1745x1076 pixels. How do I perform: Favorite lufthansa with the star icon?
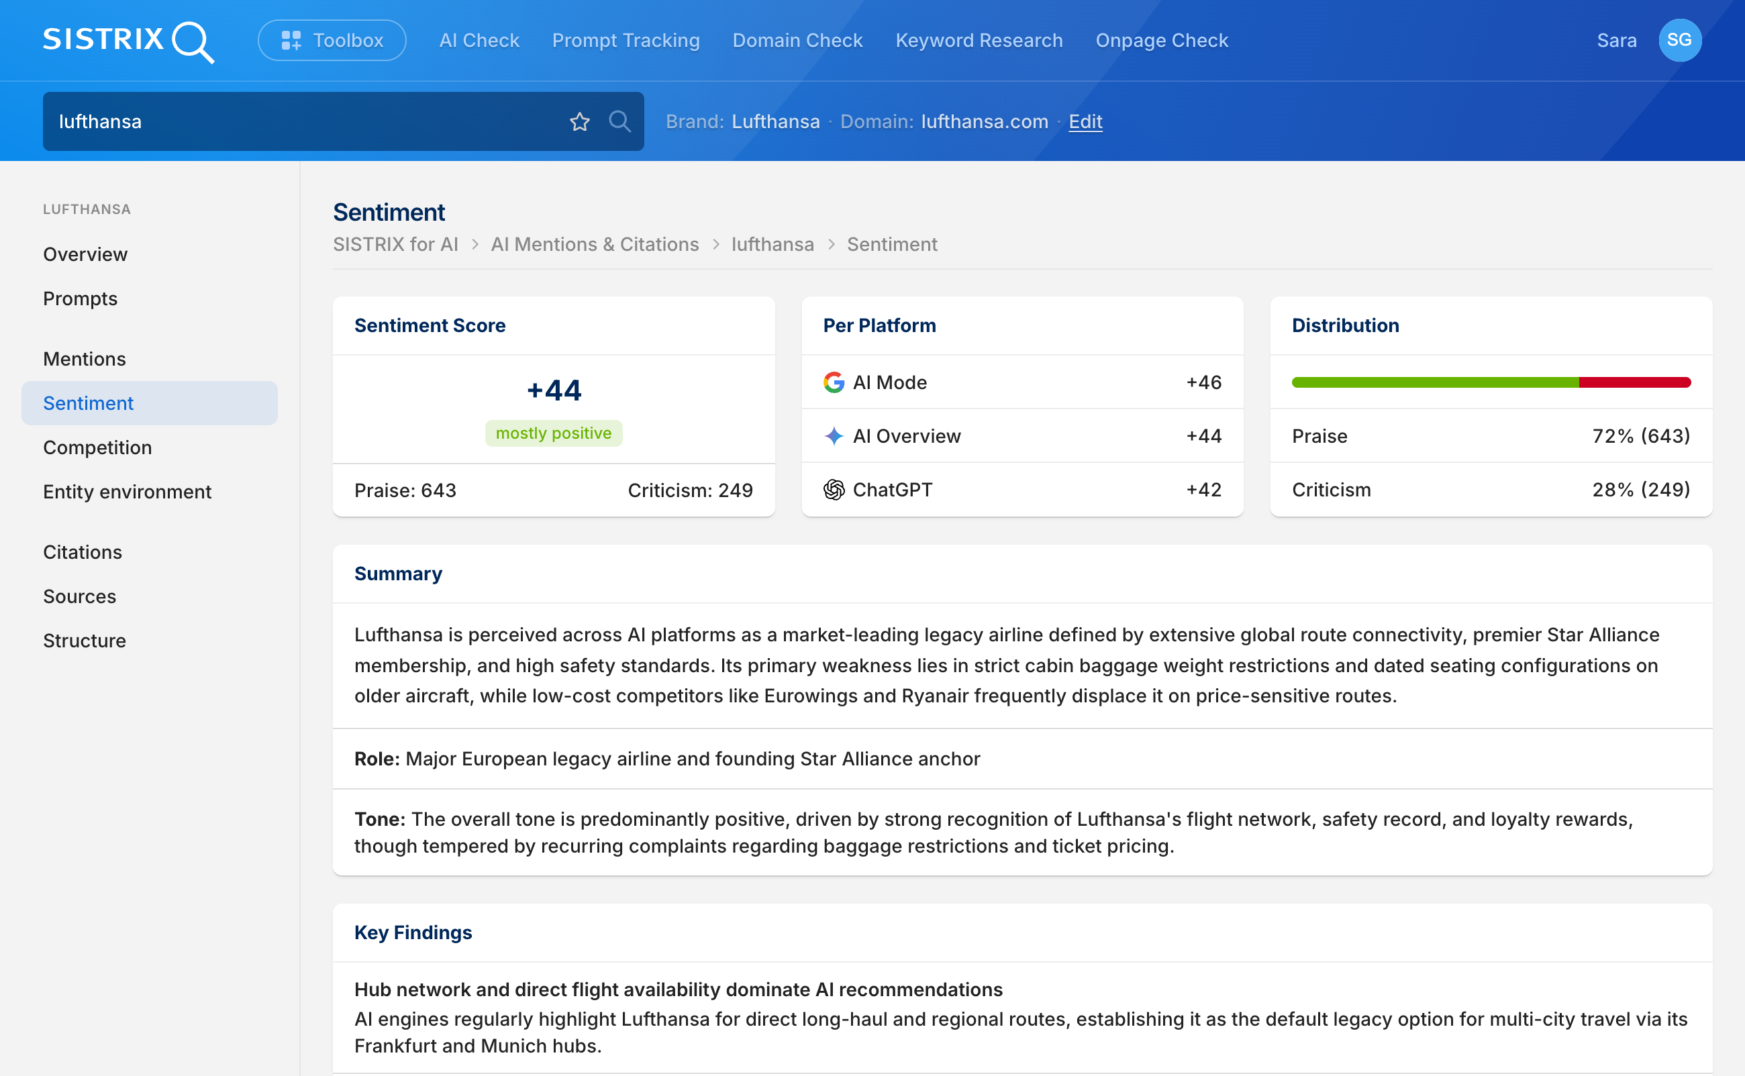point(579,121)
